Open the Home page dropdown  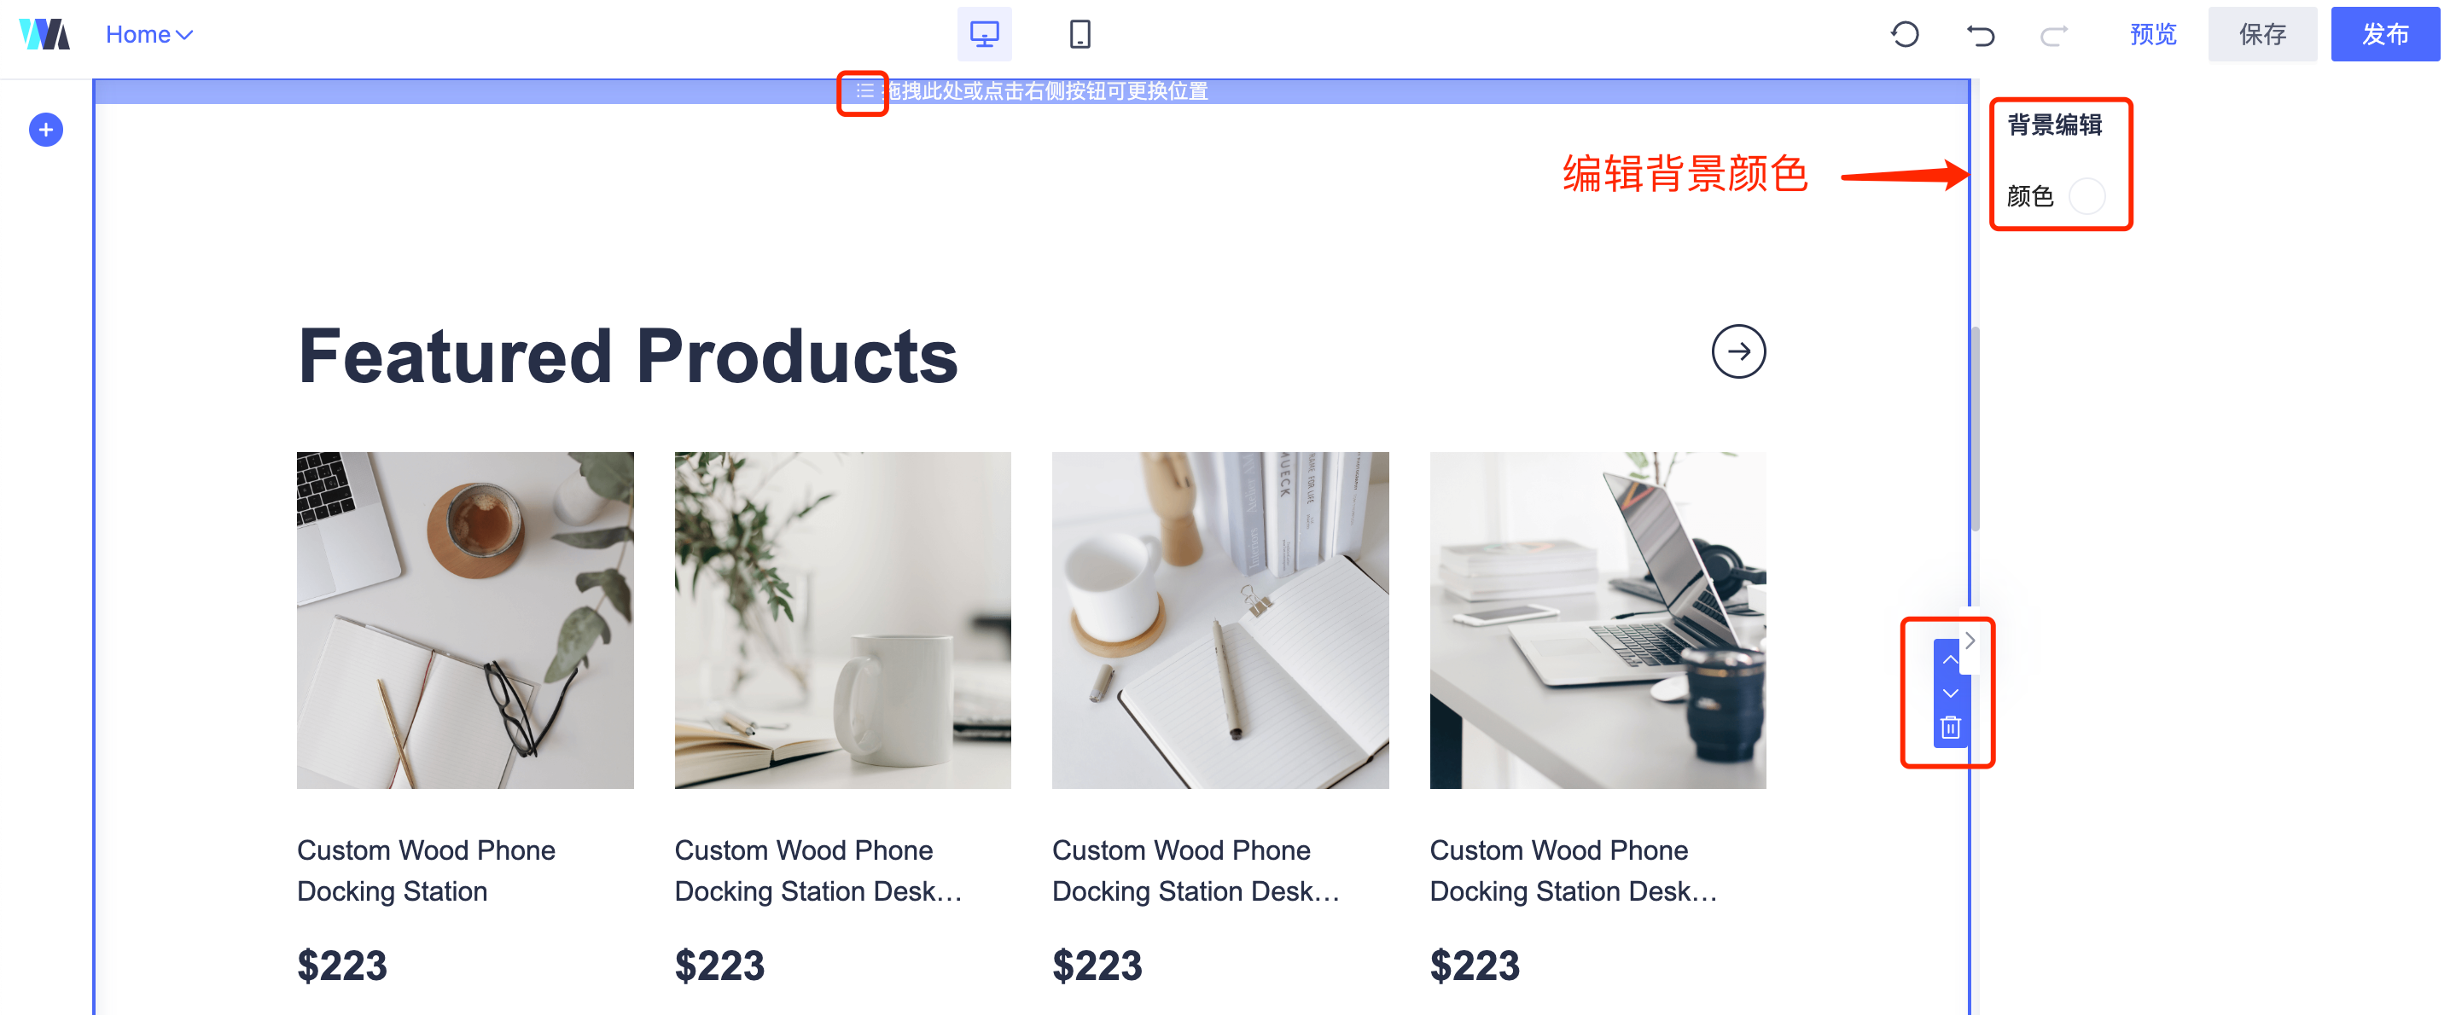coord(148,34)
